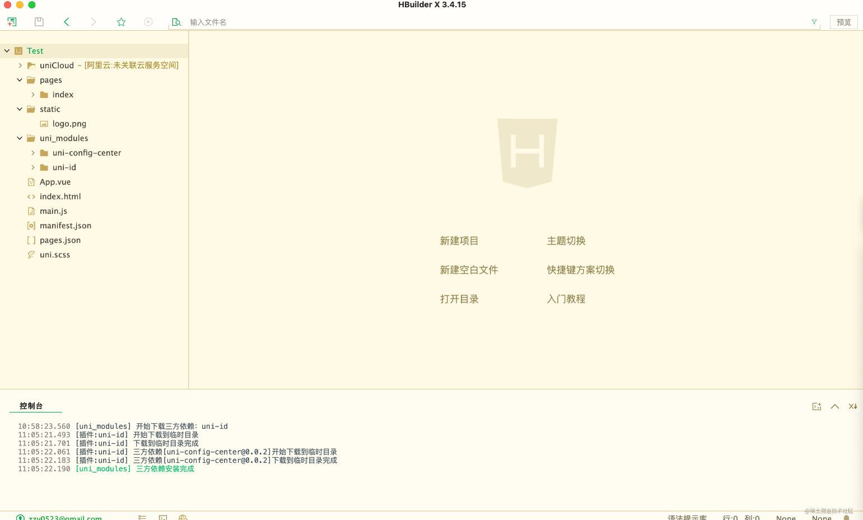Click the Save icon in the toolbar
Viewport: 863px width, 520px height.
point(39,22)
